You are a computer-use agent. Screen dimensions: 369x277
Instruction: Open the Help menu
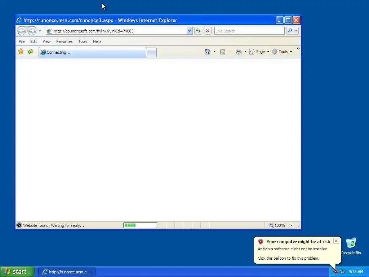97,41
